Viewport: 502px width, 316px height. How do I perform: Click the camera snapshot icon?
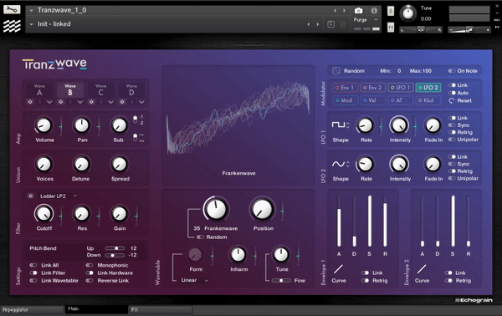pyautogui.click(x=358, y=11)
